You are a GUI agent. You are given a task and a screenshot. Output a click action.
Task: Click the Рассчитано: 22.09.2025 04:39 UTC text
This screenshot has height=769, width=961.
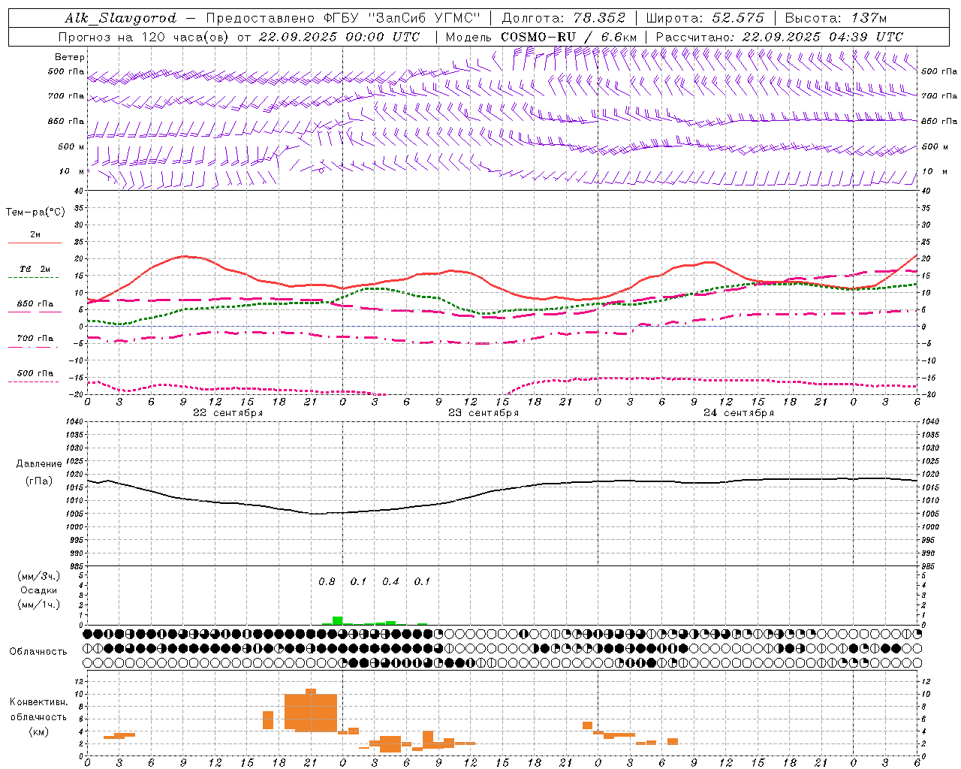click(x=779, y=37)
